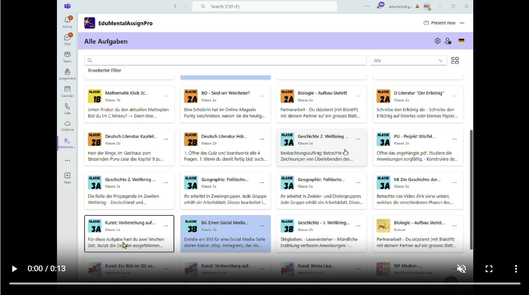This screenshot has height=295, width=529.
Task: Click the assignments list vertical scrollbar
Action: (471, 189)
